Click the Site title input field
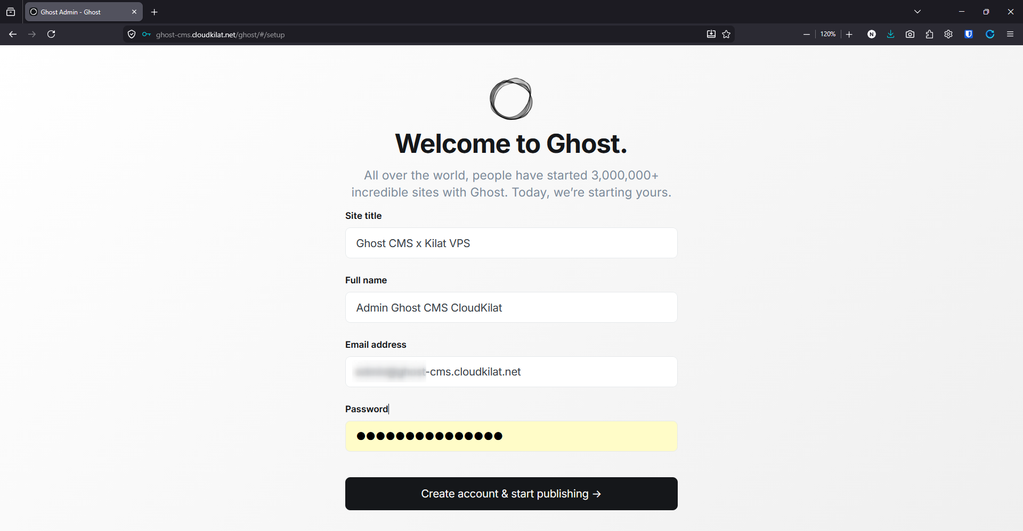1023x531 pixels. tap(511, 243)
